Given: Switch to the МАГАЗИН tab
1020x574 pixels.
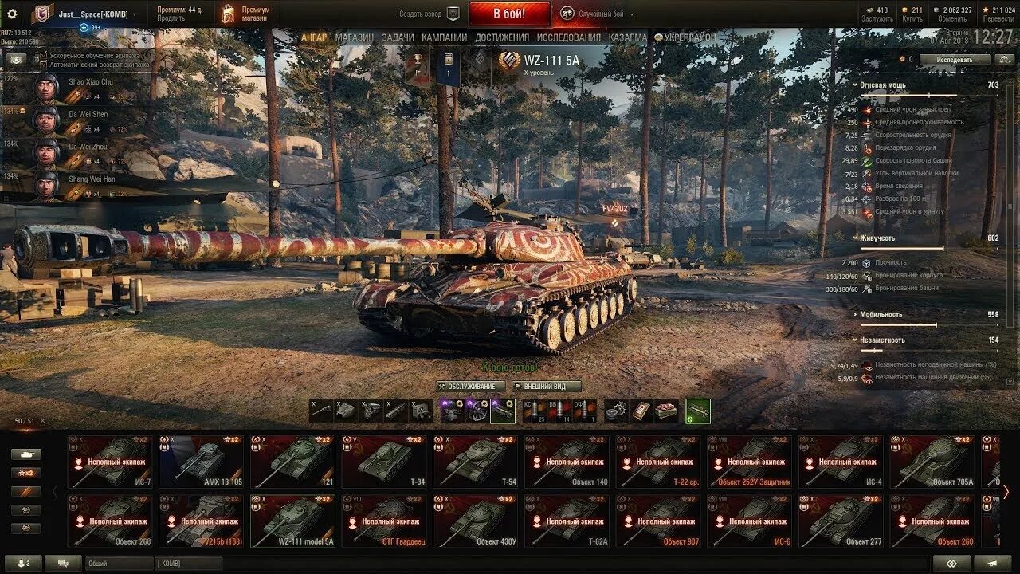Looking at the screenshot, I should 354,37.
